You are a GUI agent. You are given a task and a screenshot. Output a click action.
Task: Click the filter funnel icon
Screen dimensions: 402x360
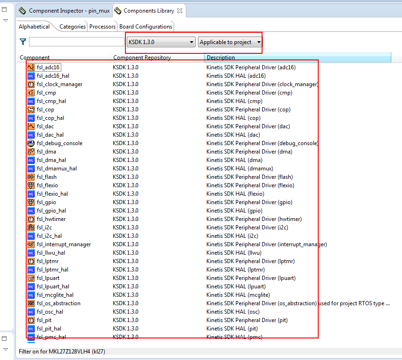[x=23, y=42]
